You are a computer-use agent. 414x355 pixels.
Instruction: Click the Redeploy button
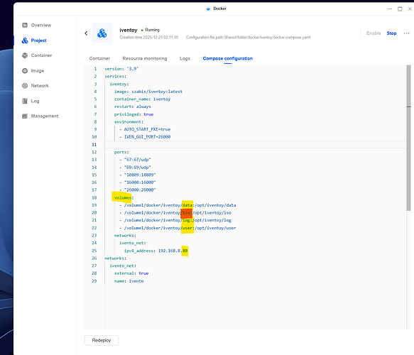click(x=102, y=340)
